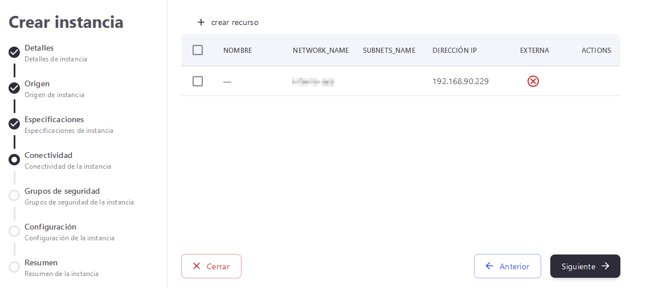Open the Detalles step label
The image size is (654, 288).
(x=39, y=48)
